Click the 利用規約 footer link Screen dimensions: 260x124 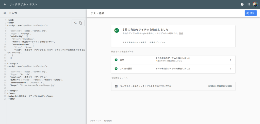tap(108, 121)
